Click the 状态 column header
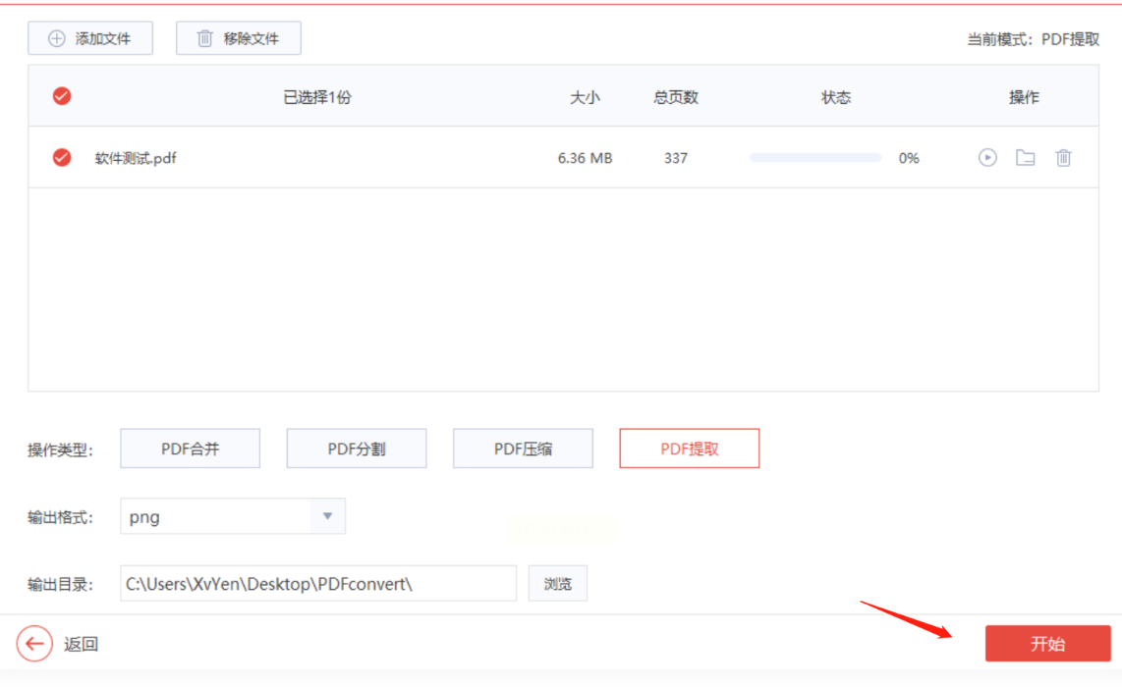 coord(836,97)
